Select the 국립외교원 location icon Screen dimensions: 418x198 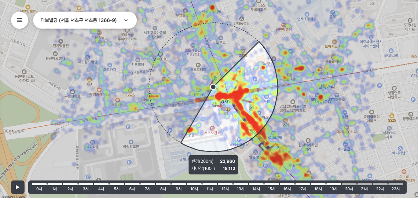(x=131, y=142)
